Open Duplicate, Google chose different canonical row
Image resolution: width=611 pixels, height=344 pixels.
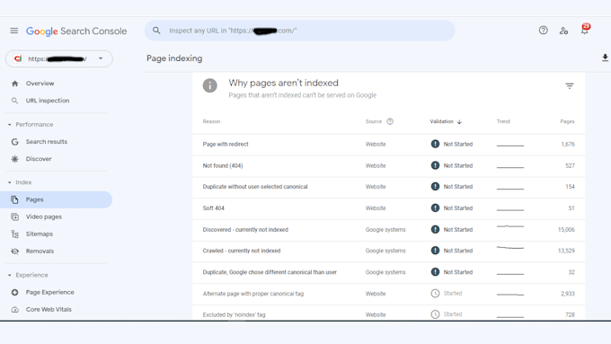pyautogui.click(x=388, y=272)
